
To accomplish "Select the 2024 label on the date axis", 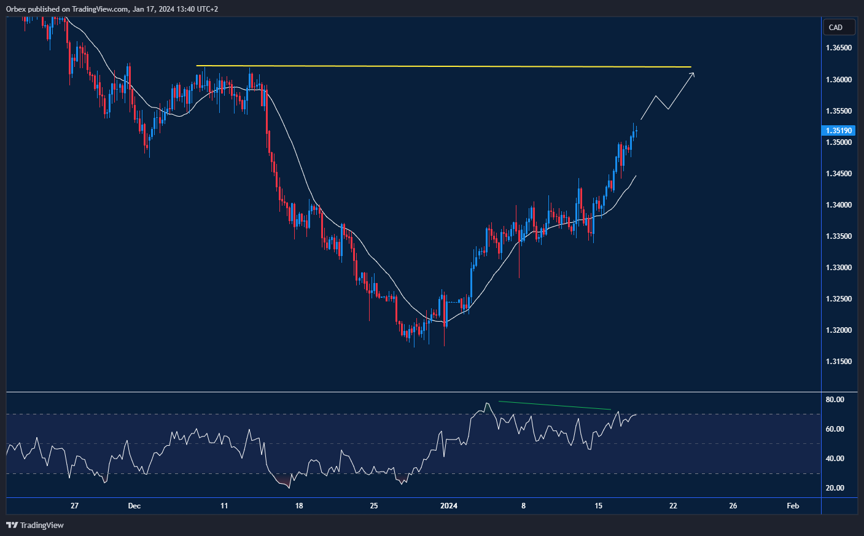I will [448, 505].
